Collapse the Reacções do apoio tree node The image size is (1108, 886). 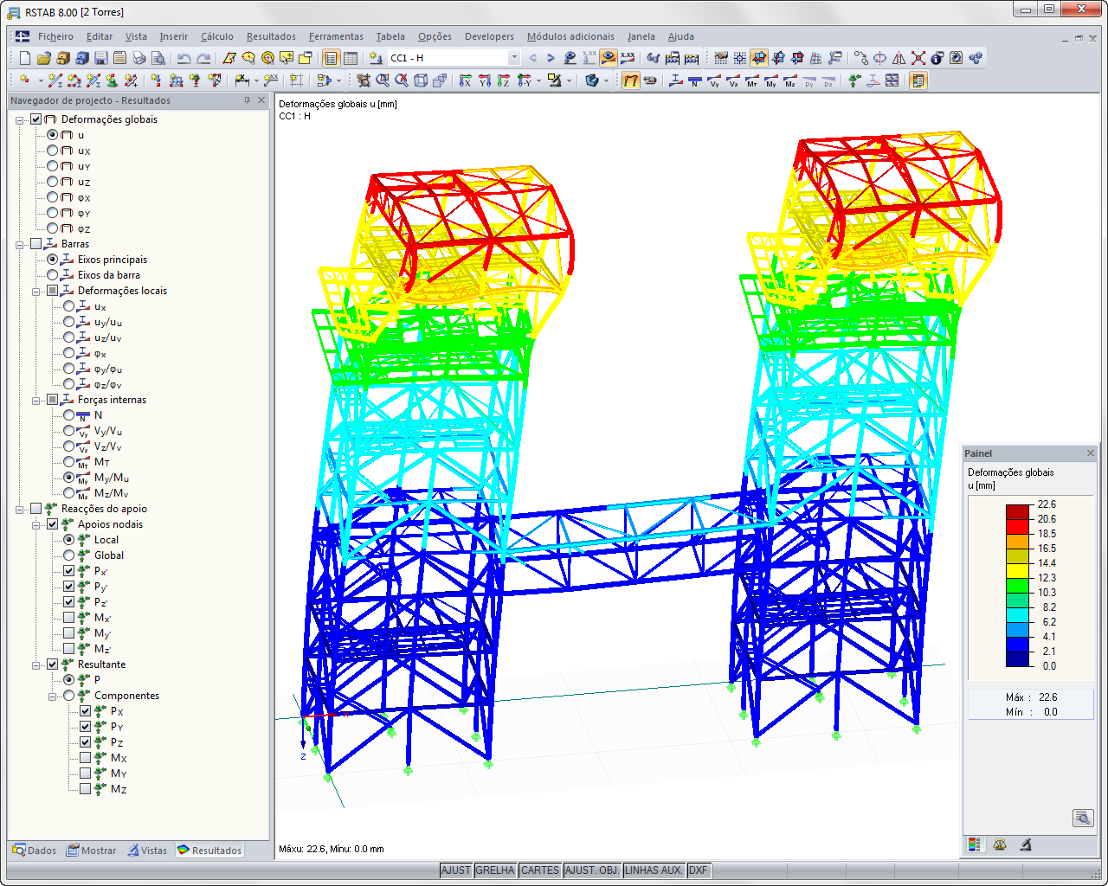[x=20, y=510]
